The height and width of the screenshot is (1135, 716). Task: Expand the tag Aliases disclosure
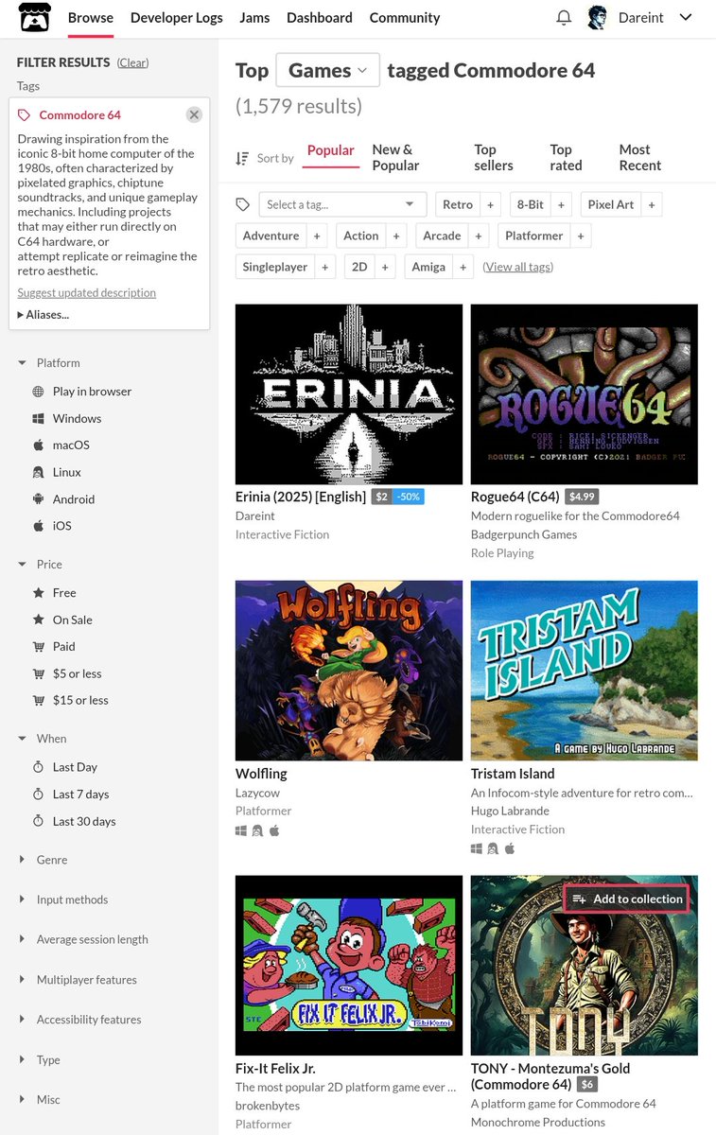[x=44, y=314]
